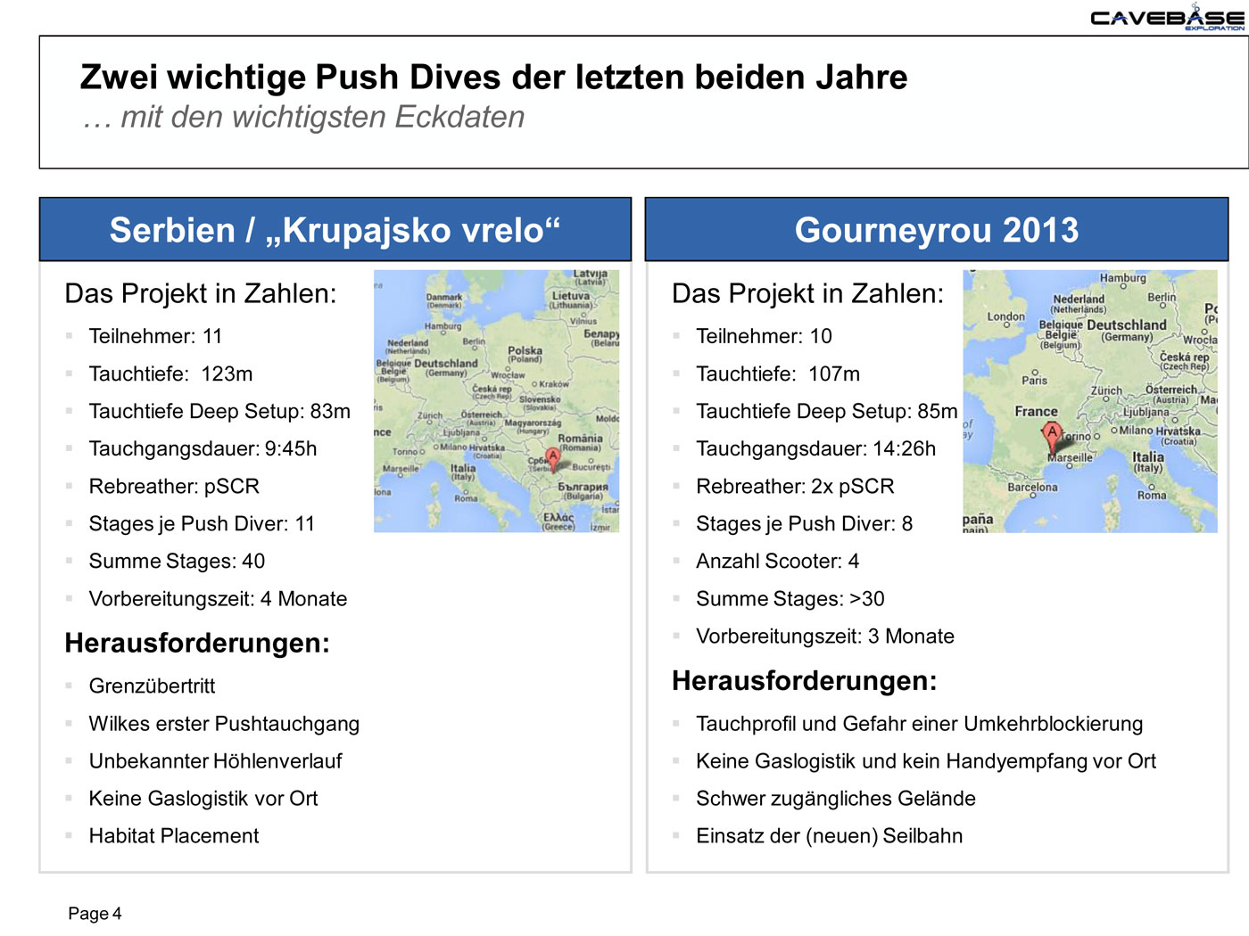Click 'Das Projekt in Zahlen:' in Gourneyrou panel
This screenshot has width=1249, height=936.
coord(807,293)
